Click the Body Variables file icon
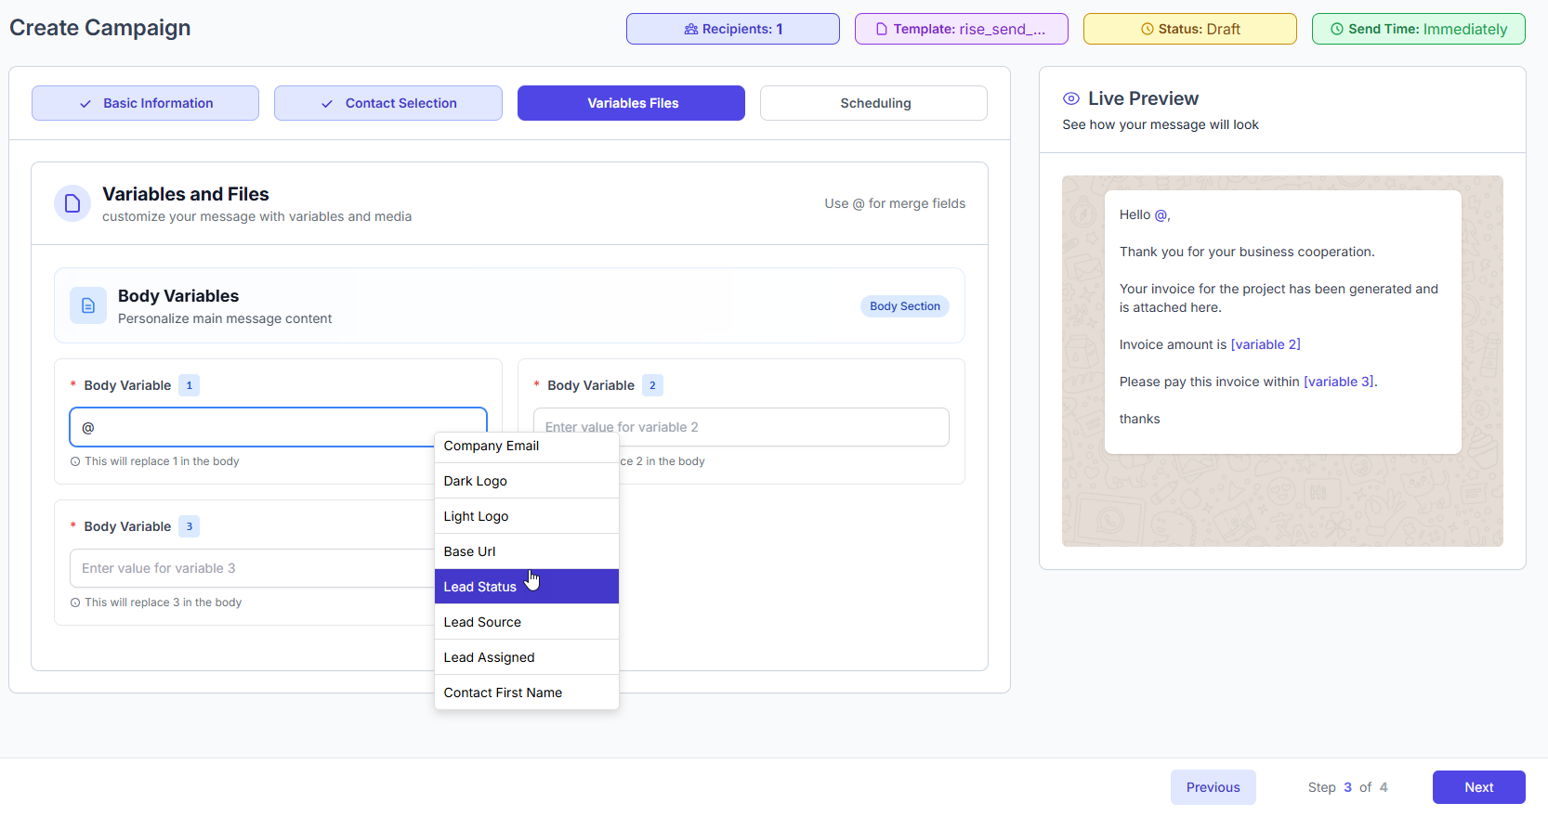 pyautogui.click(x=88, y=305)
